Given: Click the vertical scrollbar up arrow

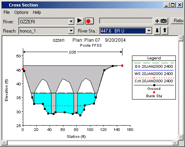Looking at the screenshot, I should click(x=181, y=38).
